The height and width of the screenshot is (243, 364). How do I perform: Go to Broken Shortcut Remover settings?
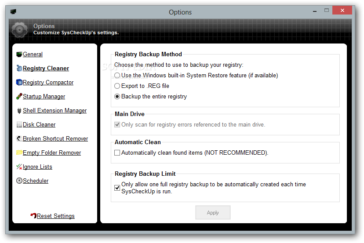(55, 138)
